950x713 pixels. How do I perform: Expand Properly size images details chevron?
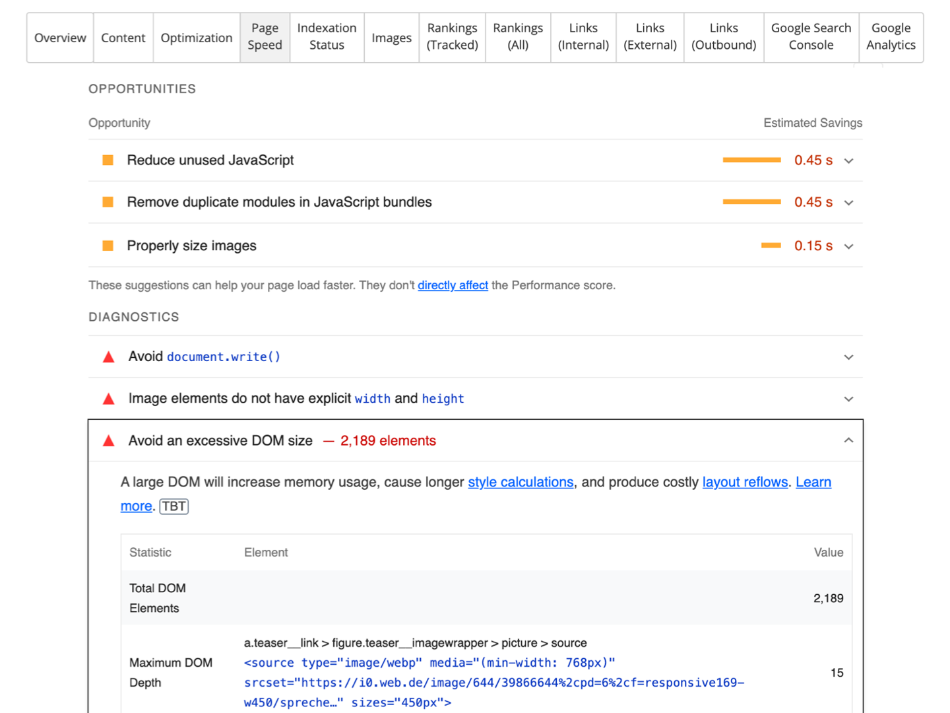848,246
